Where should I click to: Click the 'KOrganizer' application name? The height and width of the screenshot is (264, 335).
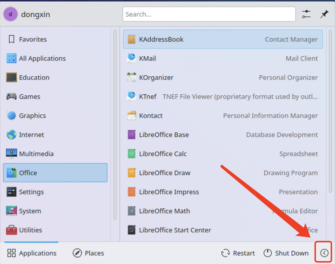click(156, 78)
